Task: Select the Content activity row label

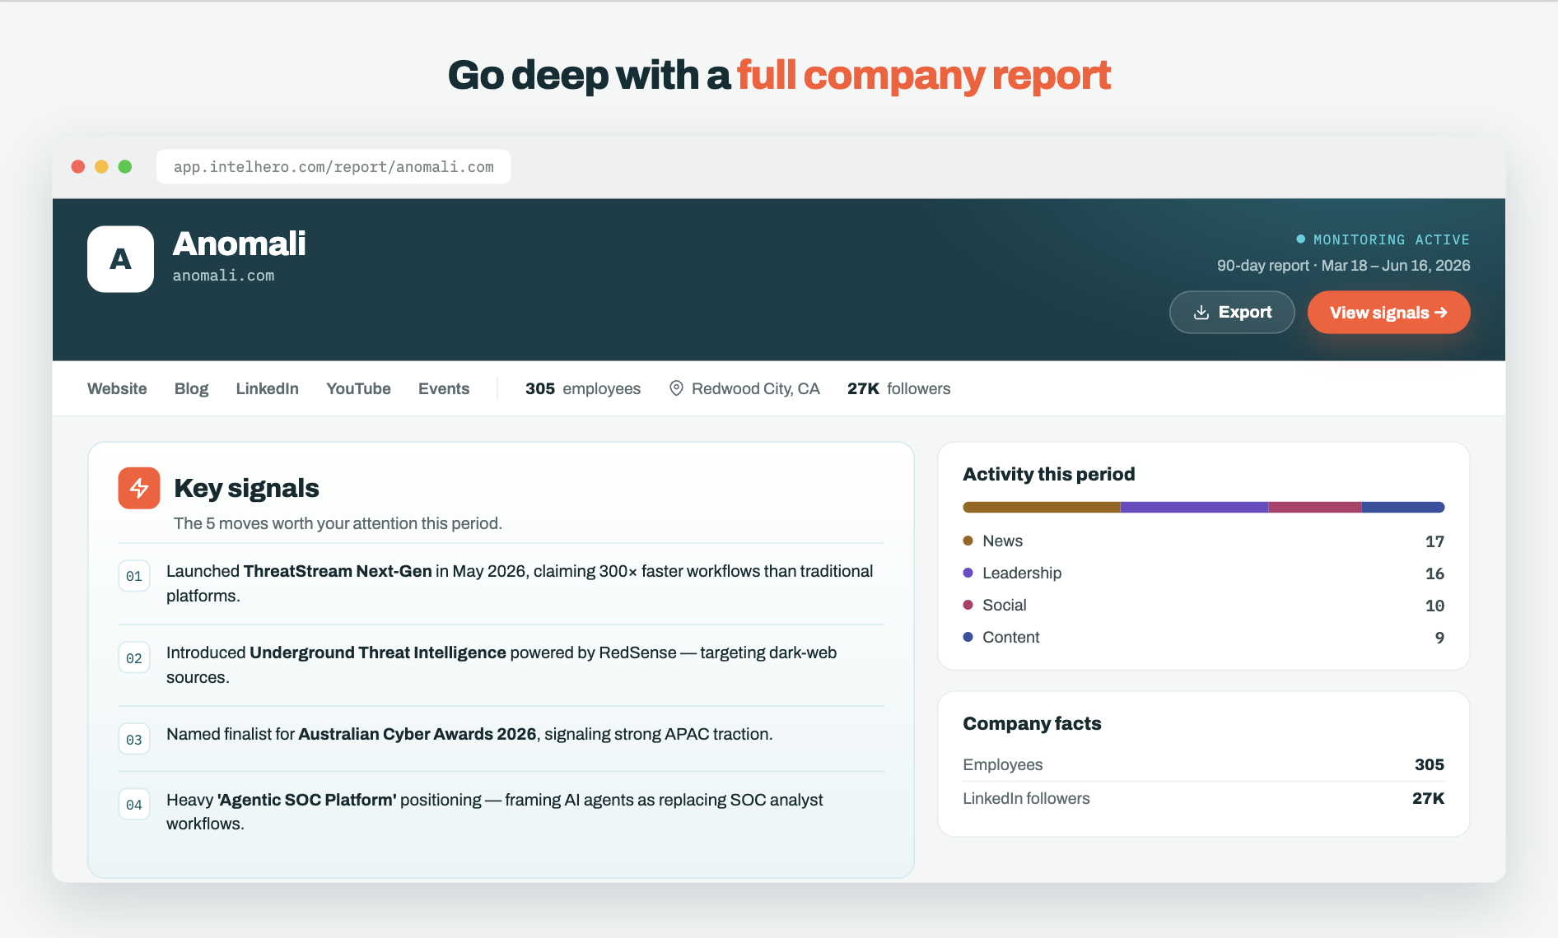Action: [x=1010, y=637]
